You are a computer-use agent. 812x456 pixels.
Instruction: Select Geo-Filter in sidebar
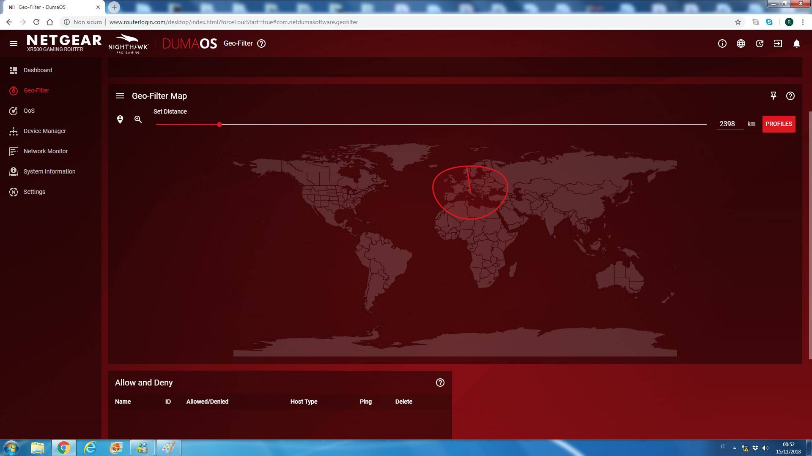36,90
